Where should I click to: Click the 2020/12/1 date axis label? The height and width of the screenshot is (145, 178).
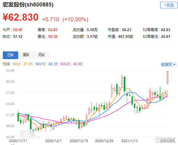[x=53, y=141]
